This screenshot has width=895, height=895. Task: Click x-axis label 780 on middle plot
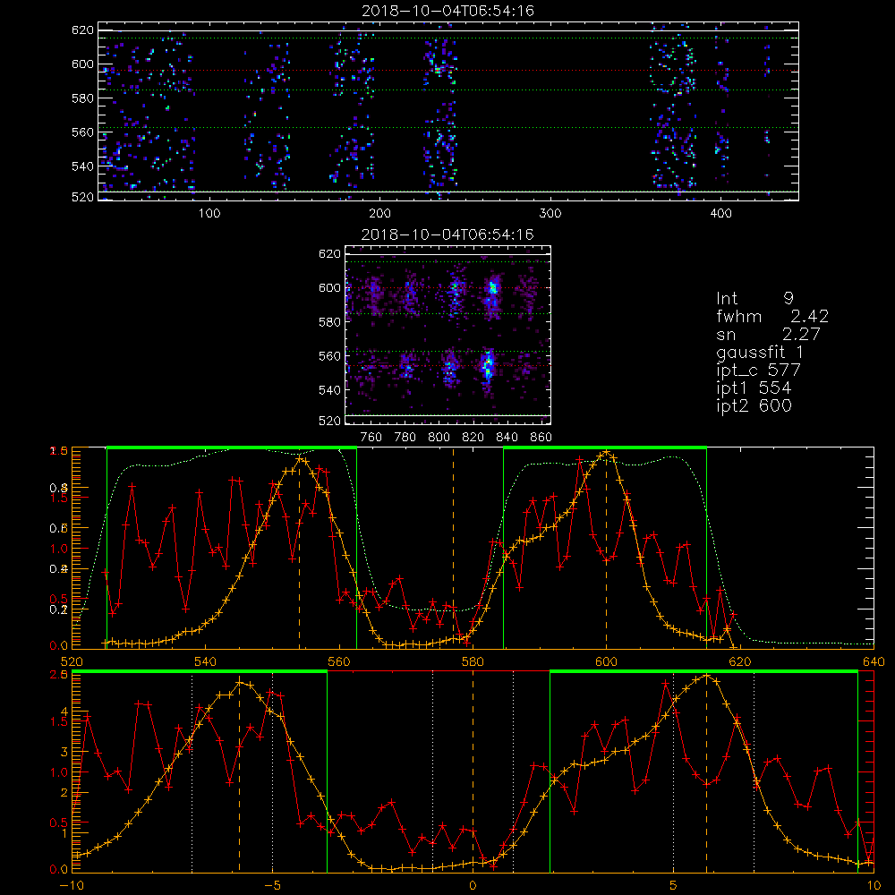(x=405, y=438)
